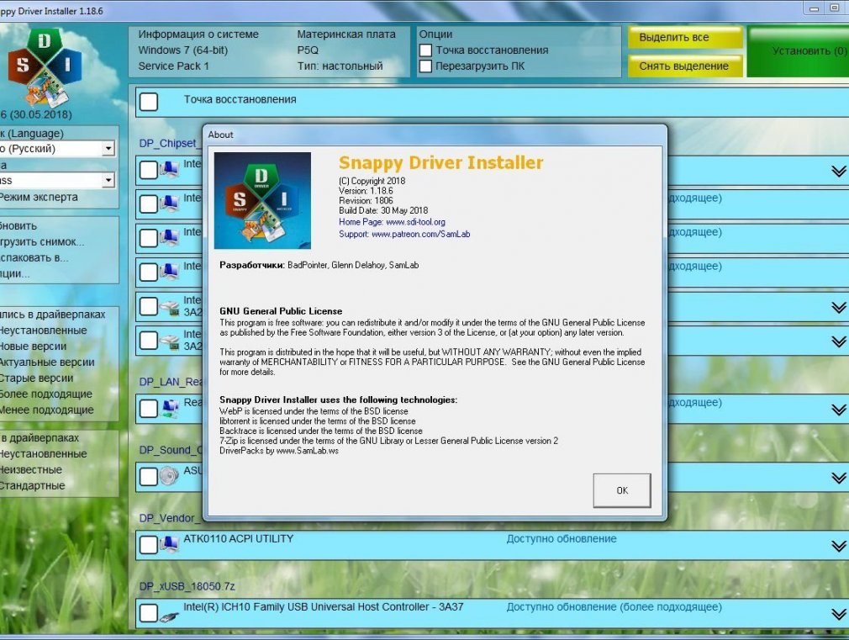This screenshot has width=849, height=640.
Task: Click Загрузить снимок... in the sidebar
Action: coord(42,241)
